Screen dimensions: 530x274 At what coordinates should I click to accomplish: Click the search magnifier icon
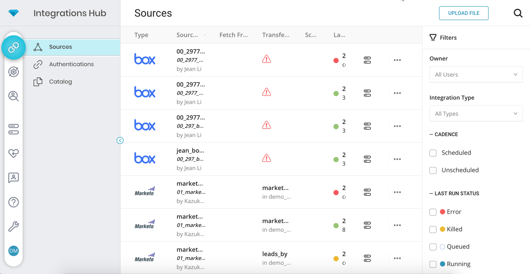point(518,13)
